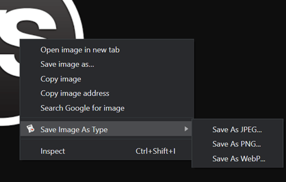Open Save Image As Type submenu
Viewport: 286px width, 182px height.
(106, 129)
